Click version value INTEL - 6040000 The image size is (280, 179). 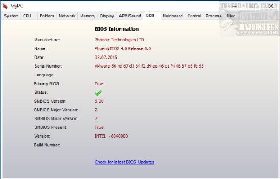tap(111, 136)
